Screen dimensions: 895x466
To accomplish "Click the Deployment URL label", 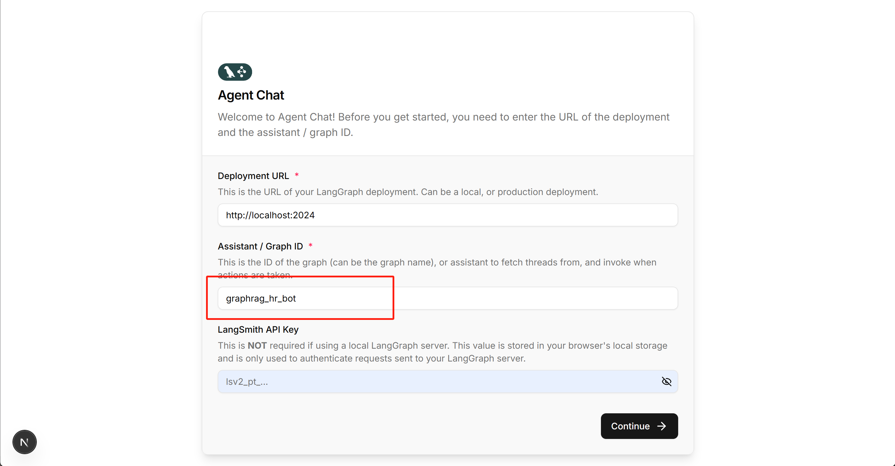I will coord(253,176).
